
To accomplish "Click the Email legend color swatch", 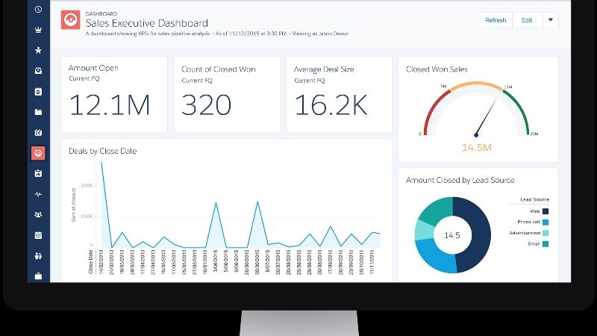I will tap(546, 244).
